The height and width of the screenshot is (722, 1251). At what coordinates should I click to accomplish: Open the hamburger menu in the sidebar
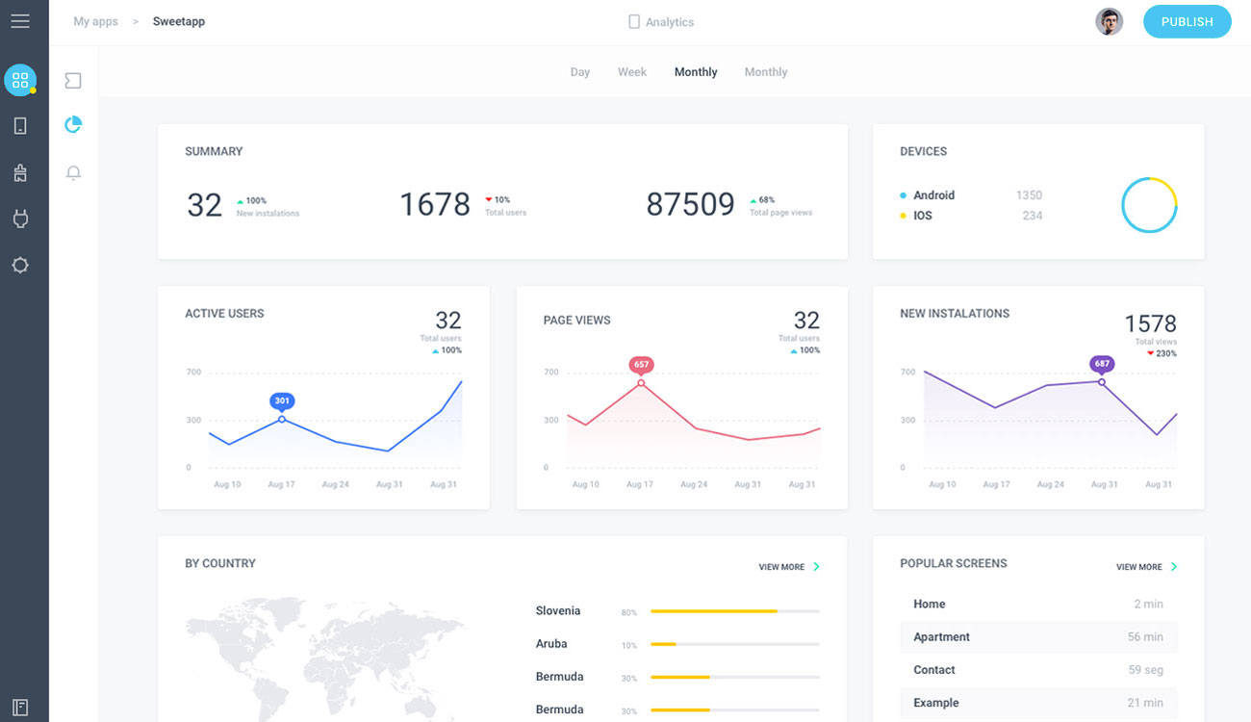[x=20, y=21]
